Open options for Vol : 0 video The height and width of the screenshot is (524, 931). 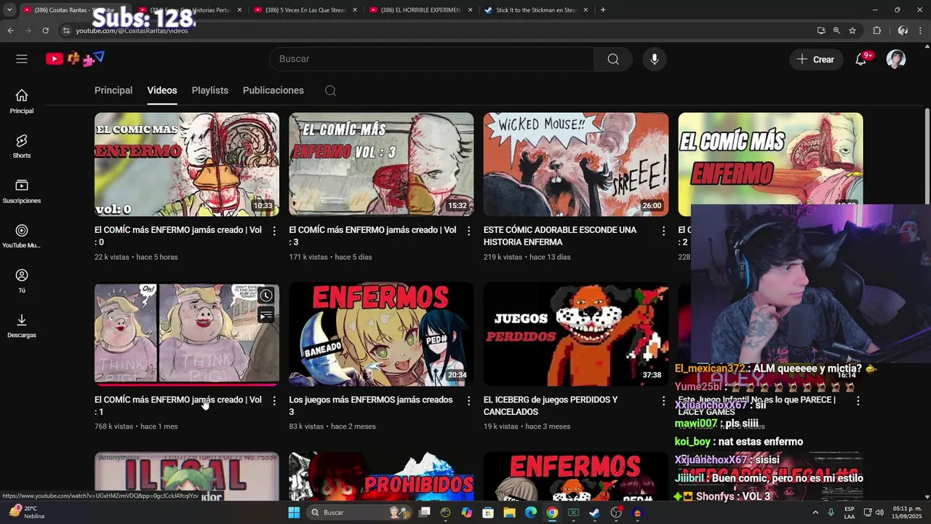(274, 231)
